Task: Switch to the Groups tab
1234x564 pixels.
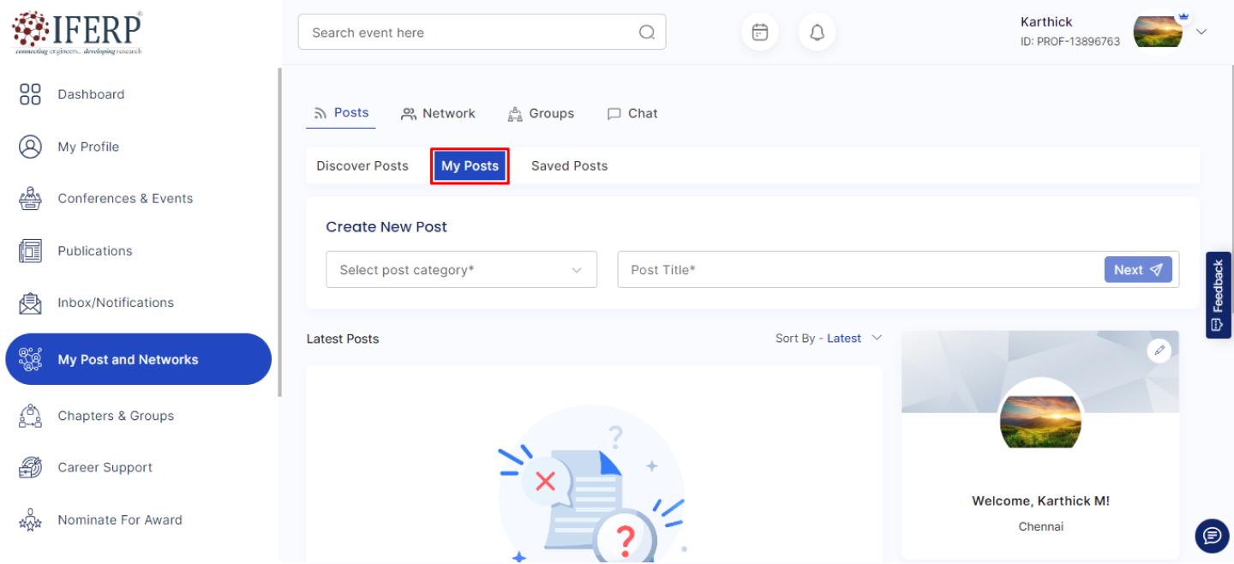Action: pos(541,113)
